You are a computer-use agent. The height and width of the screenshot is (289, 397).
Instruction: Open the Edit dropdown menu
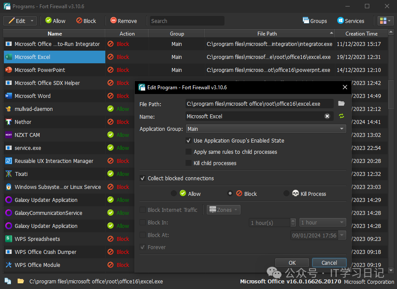tap(33, 21)
